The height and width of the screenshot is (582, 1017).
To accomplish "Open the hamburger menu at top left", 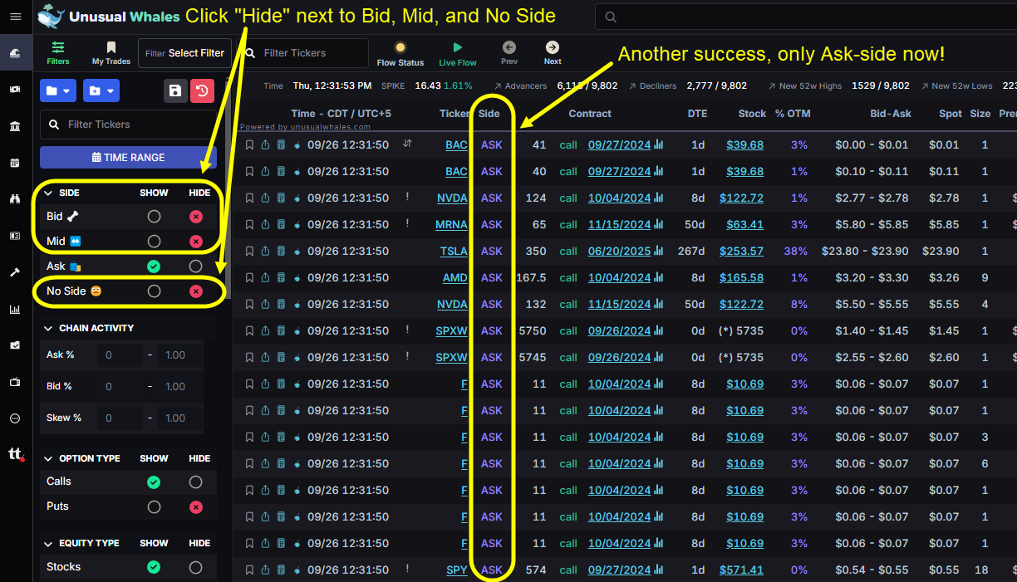I will (x=14, y=16).
